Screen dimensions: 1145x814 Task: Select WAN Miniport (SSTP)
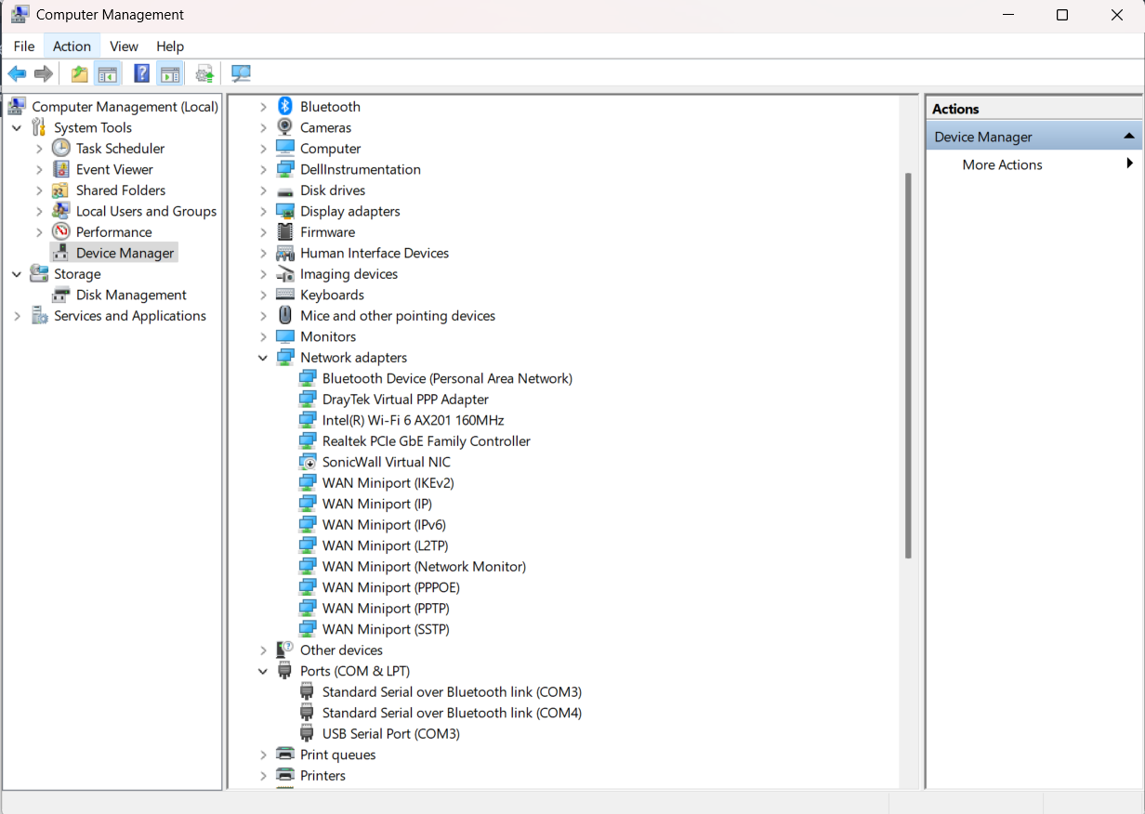click(x=386, y=629)
